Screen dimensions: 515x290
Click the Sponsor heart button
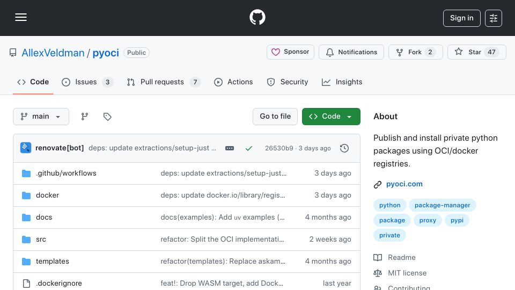pos(290,52)
